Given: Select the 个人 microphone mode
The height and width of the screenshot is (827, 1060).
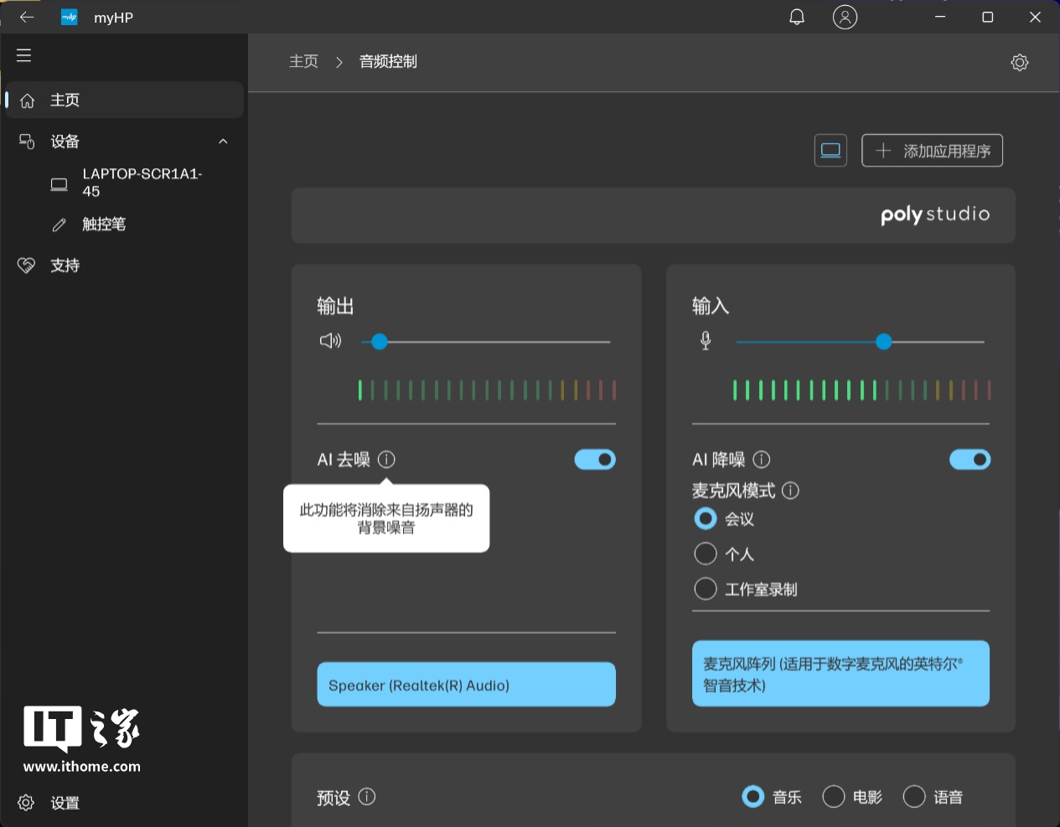Looking at the screenshot, I should (706, 554).
